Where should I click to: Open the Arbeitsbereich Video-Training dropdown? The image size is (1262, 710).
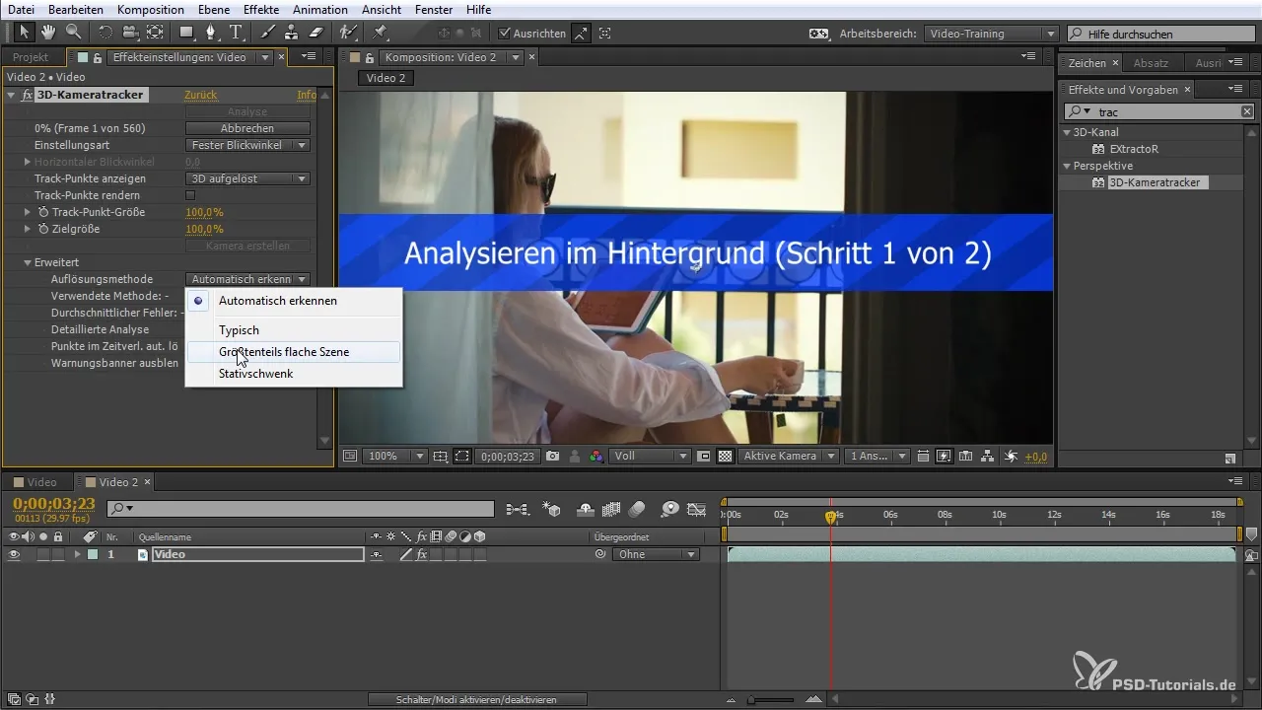click(991, 34)
